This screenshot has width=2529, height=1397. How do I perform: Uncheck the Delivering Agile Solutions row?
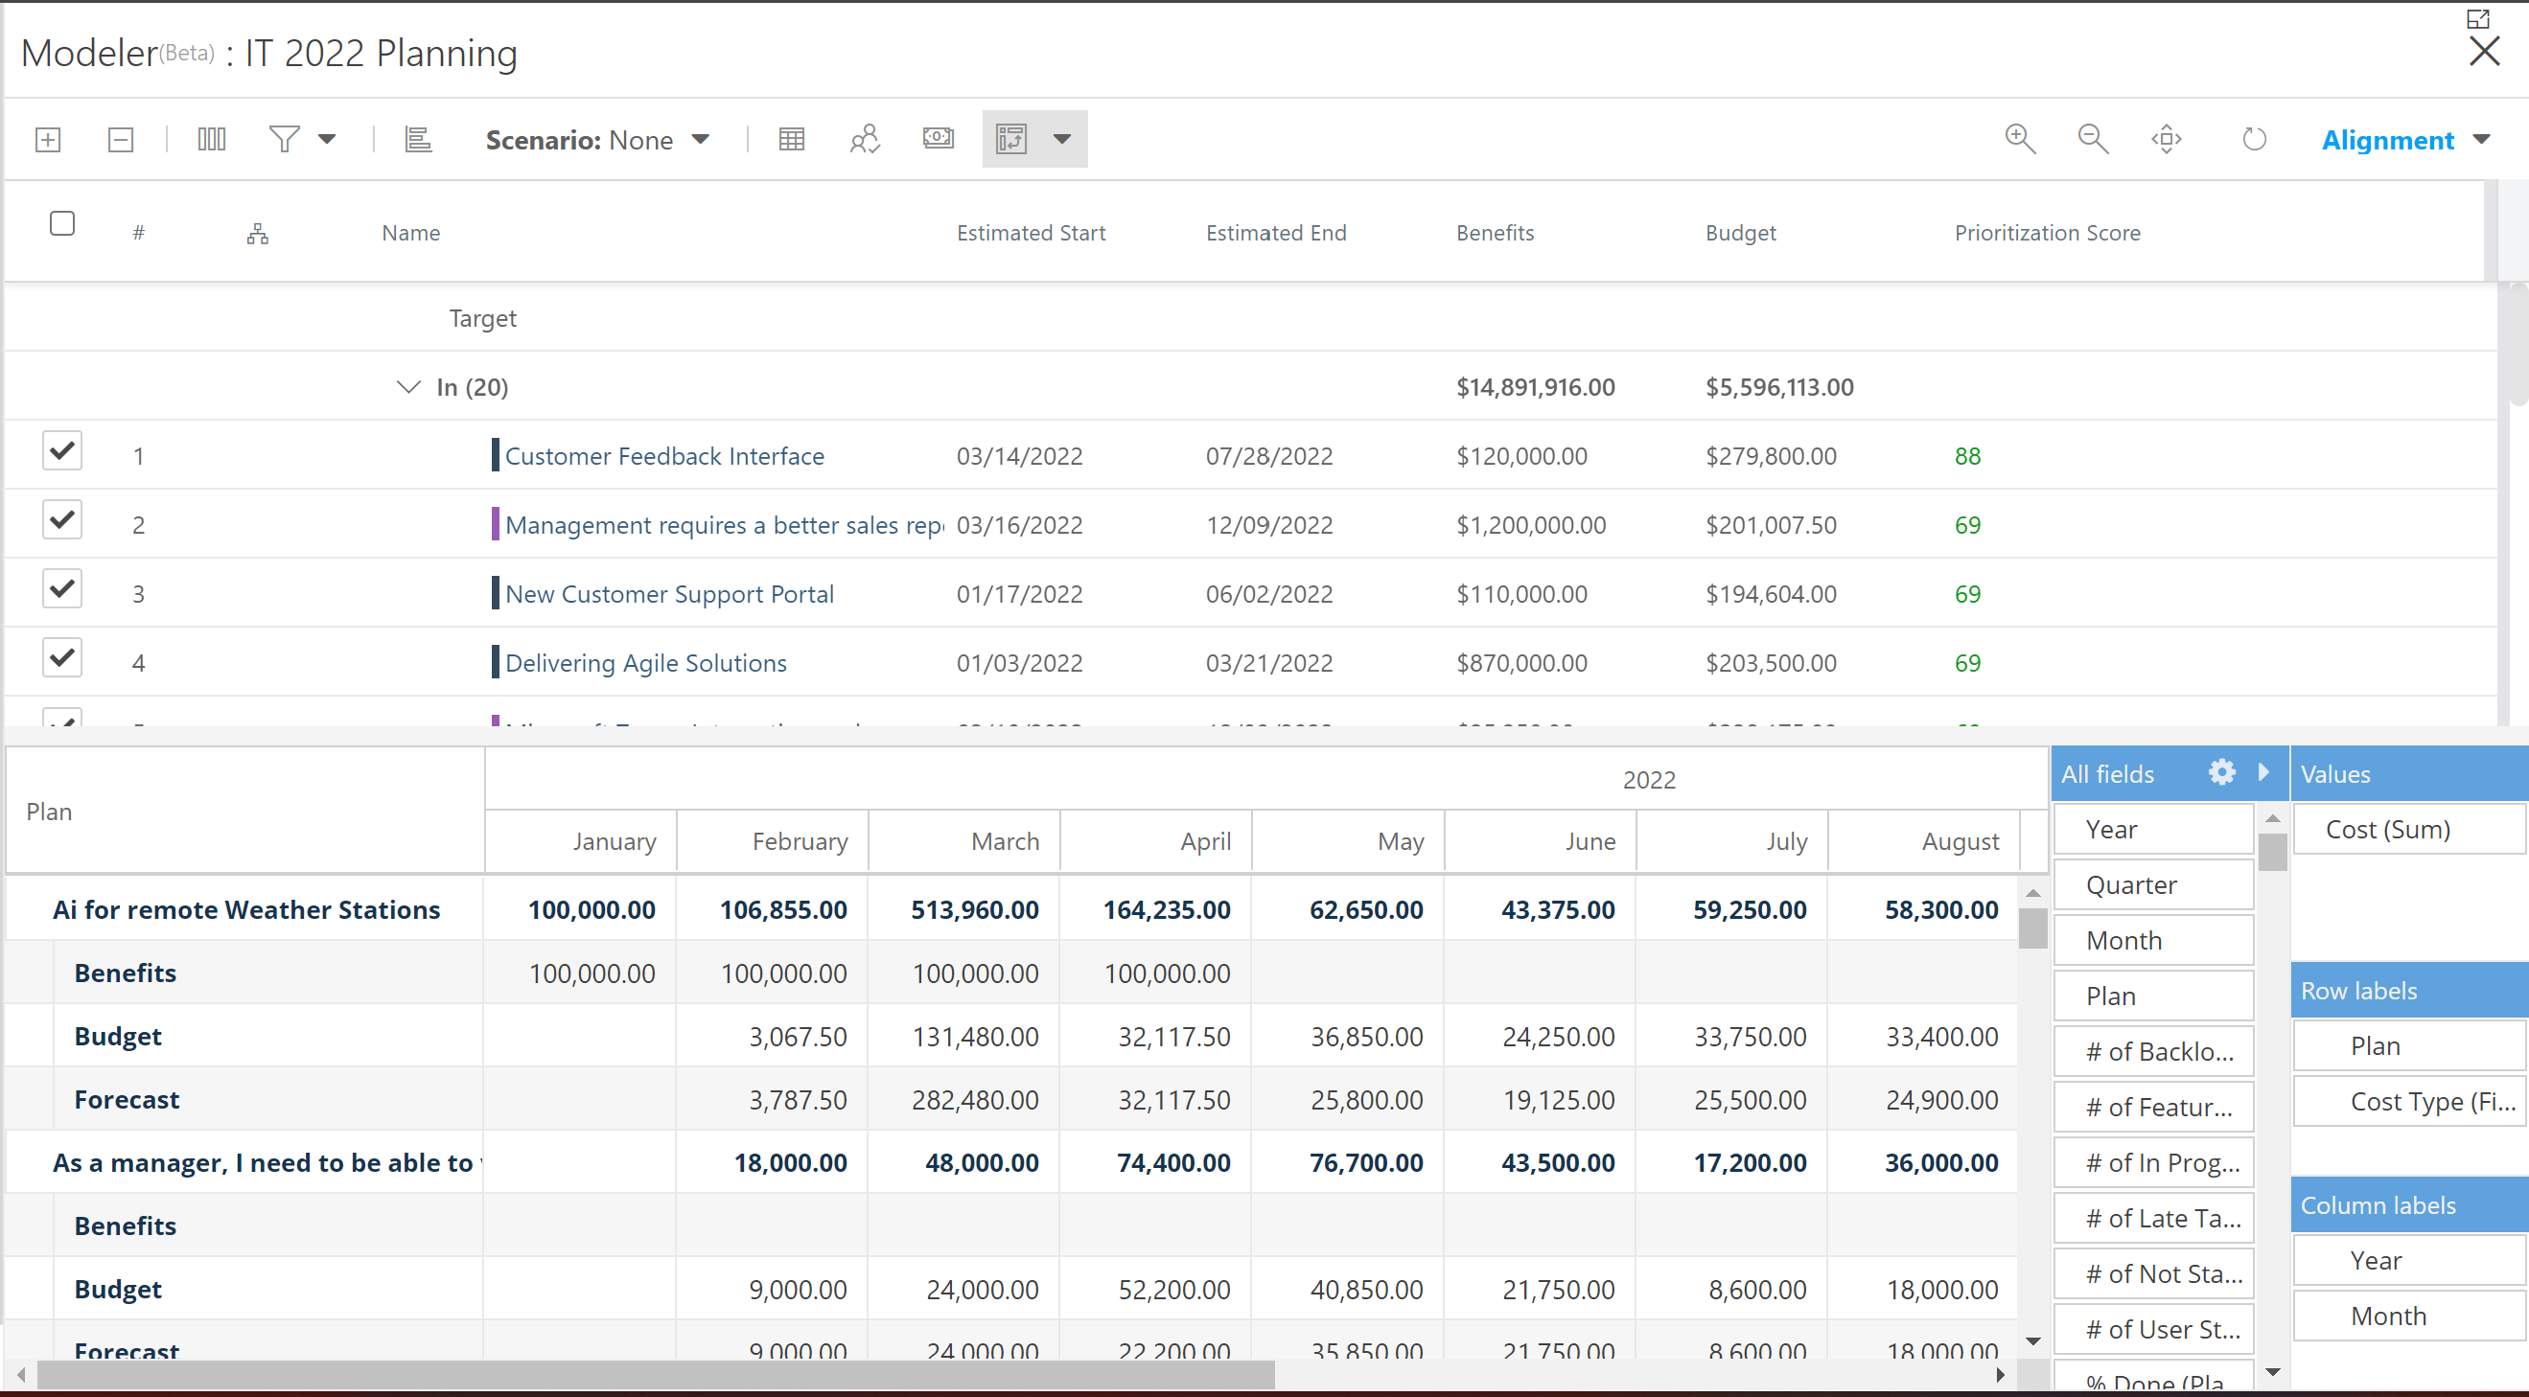tap(62, 657)
